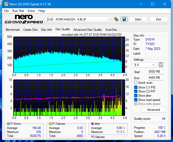Switch to the ScanDisc tab
Viewport: 173px width, 142px height.
pos(111,30)
